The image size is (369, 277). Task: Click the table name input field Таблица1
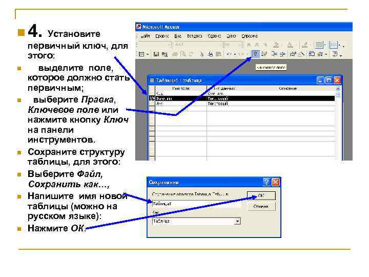(x=196, y=204)
